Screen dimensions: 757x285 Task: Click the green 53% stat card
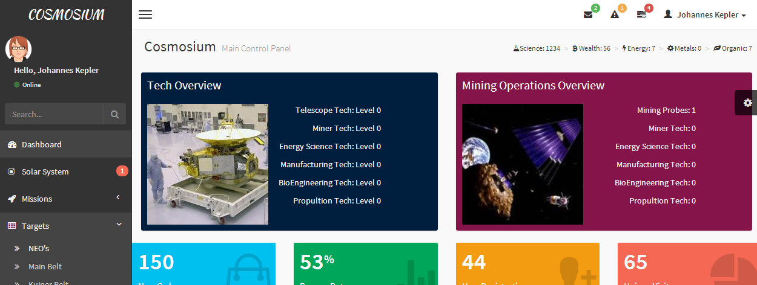(x=365, y=264)
